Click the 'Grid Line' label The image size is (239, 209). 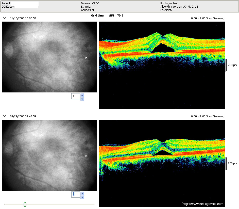click(x=97, y=15)
